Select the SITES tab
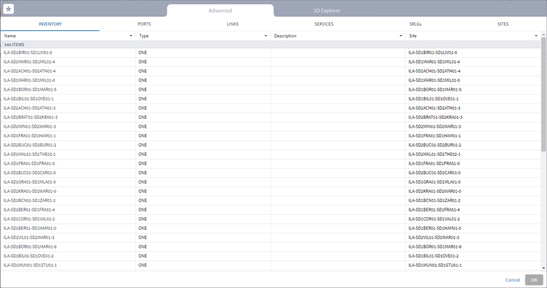Screen dimensions: 547x288 (503, 24)
